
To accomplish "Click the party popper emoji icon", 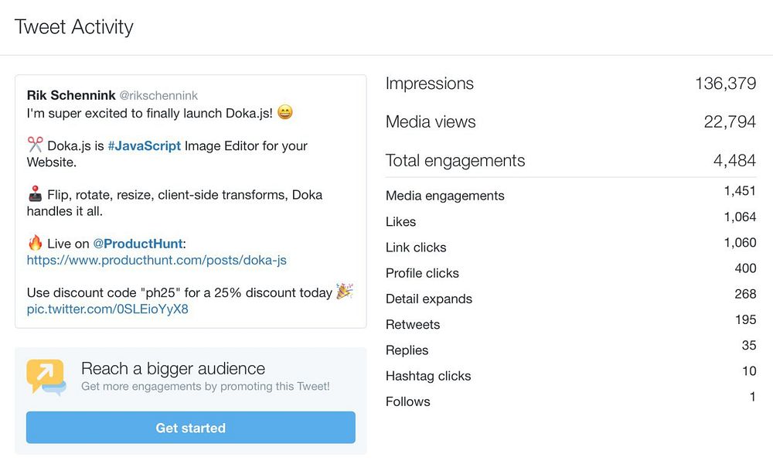I will tap(345, 292).
